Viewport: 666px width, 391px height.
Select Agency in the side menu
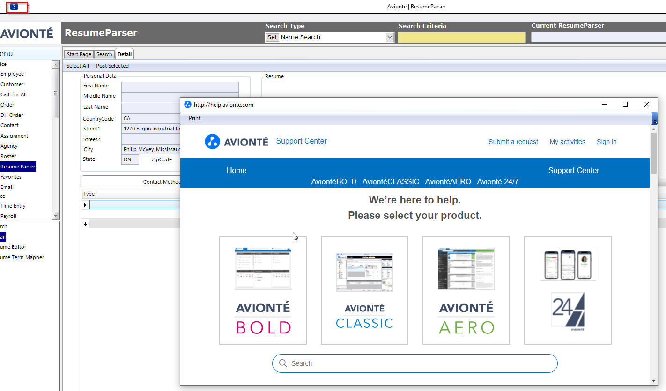[9, 146]
